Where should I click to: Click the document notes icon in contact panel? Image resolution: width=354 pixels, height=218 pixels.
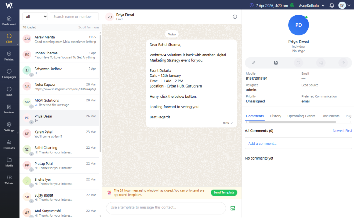[x=276, y=63]
